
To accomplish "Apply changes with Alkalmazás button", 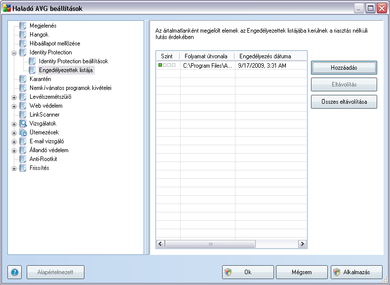I will pos(356,272).
